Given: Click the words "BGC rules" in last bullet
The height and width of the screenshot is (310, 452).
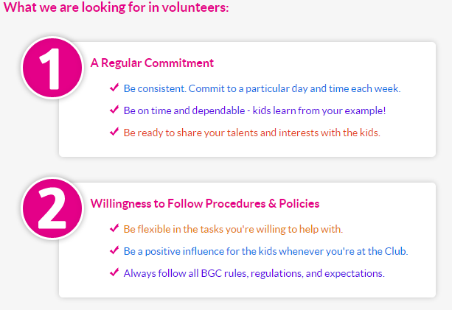Looking at the screenshot, I should point(221,273).
